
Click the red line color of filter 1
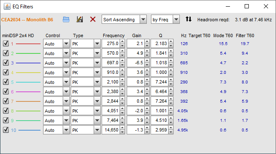tap(28, 44)
